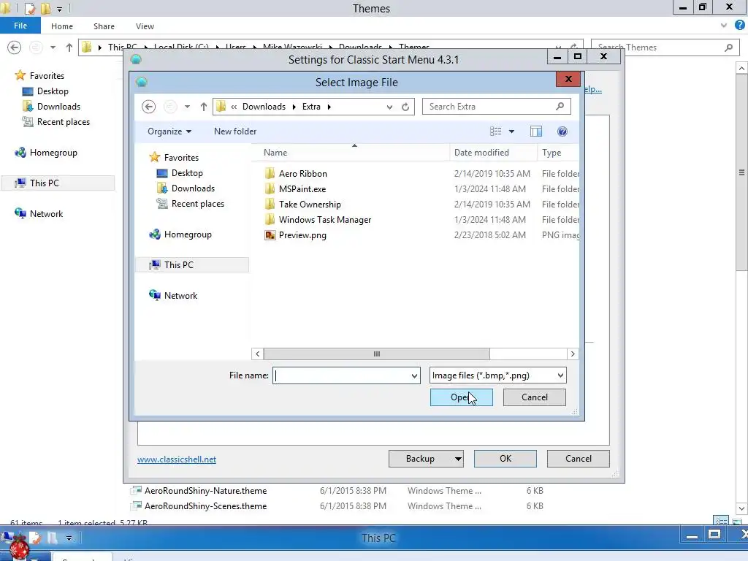Create a New folder
Screen dimensions: 748x561
click(235, 131)
